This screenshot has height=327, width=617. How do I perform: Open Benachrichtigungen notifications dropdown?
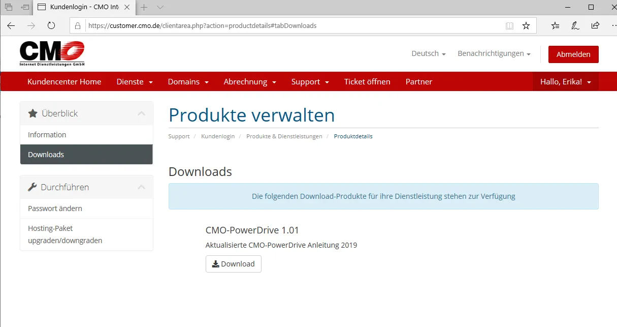(x=494, y=53)
